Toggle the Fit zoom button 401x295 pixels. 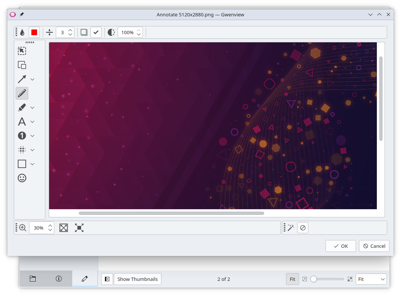292,279
